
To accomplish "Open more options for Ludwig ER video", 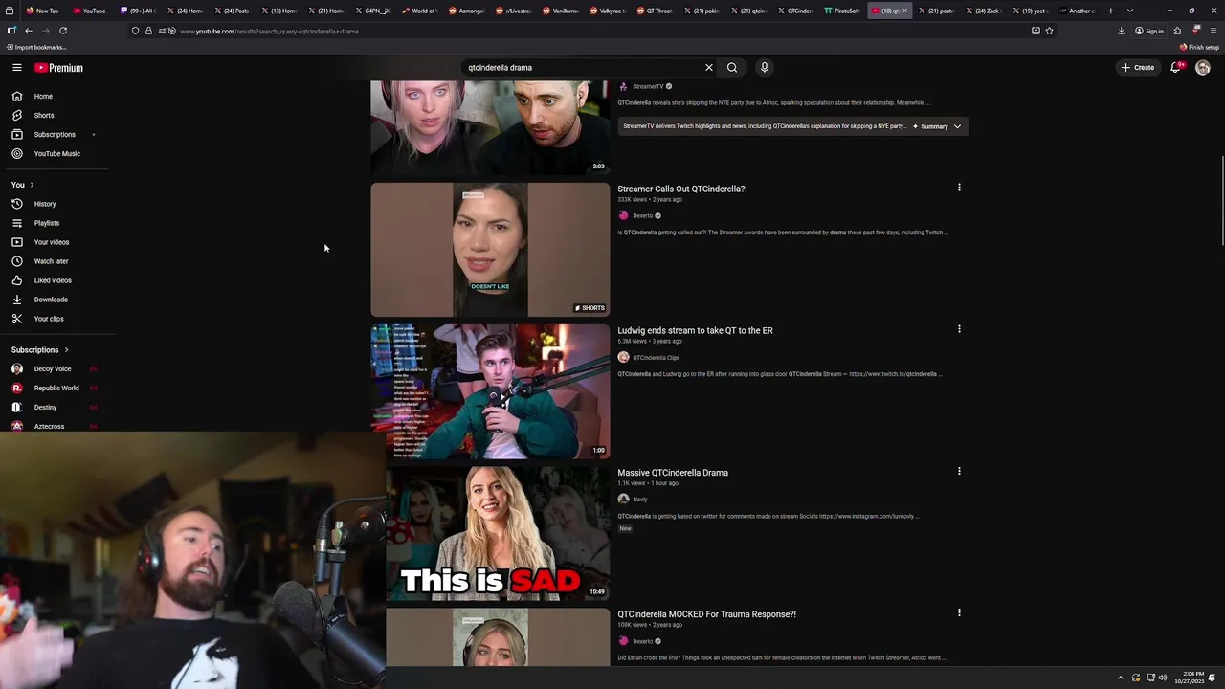I will pos(959,329).
